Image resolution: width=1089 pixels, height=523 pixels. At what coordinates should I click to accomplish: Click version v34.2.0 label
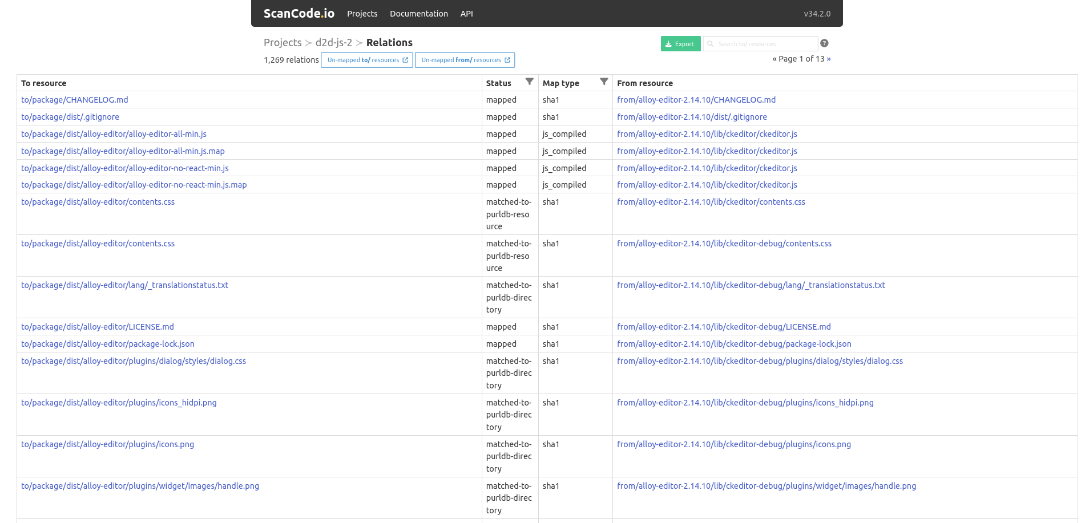(x=817, y=14)
